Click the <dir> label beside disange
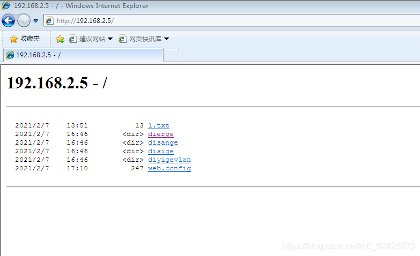The height and width of the screenshot is (256, 420). [133, 142]
